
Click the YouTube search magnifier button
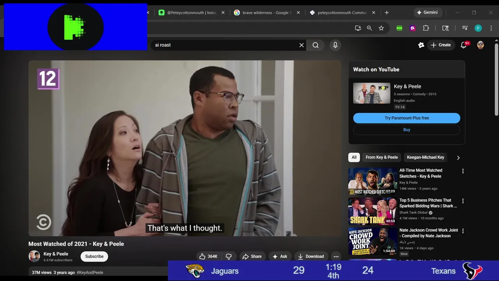coord(316,45)
